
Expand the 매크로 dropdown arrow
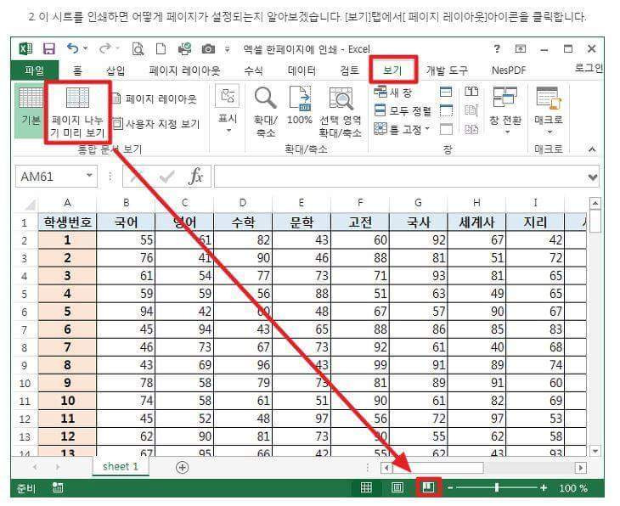coord(549,132)
